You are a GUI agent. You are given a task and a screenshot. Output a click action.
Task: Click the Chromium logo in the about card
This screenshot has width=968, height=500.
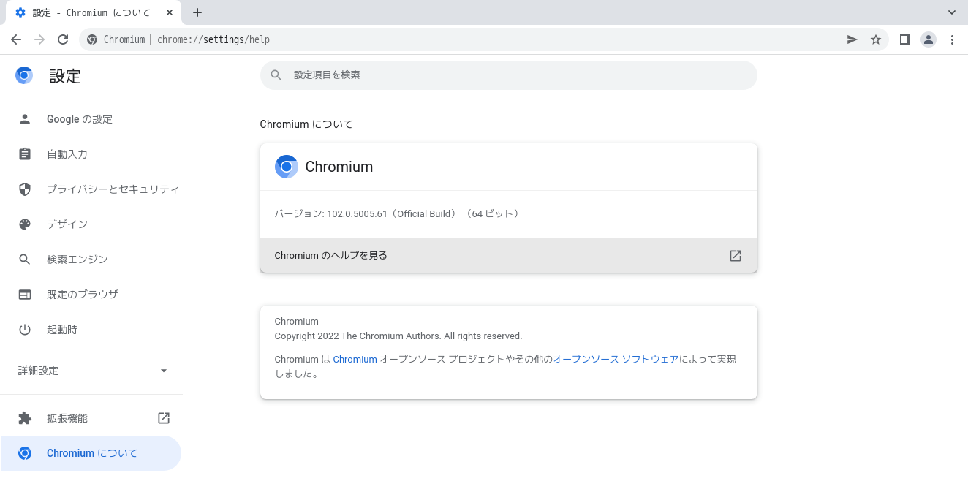287,167
